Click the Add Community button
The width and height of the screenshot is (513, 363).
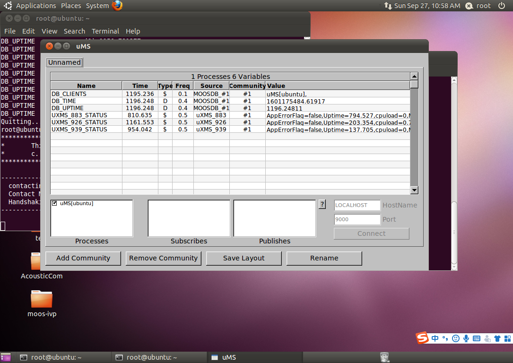(x=83, y=258)
